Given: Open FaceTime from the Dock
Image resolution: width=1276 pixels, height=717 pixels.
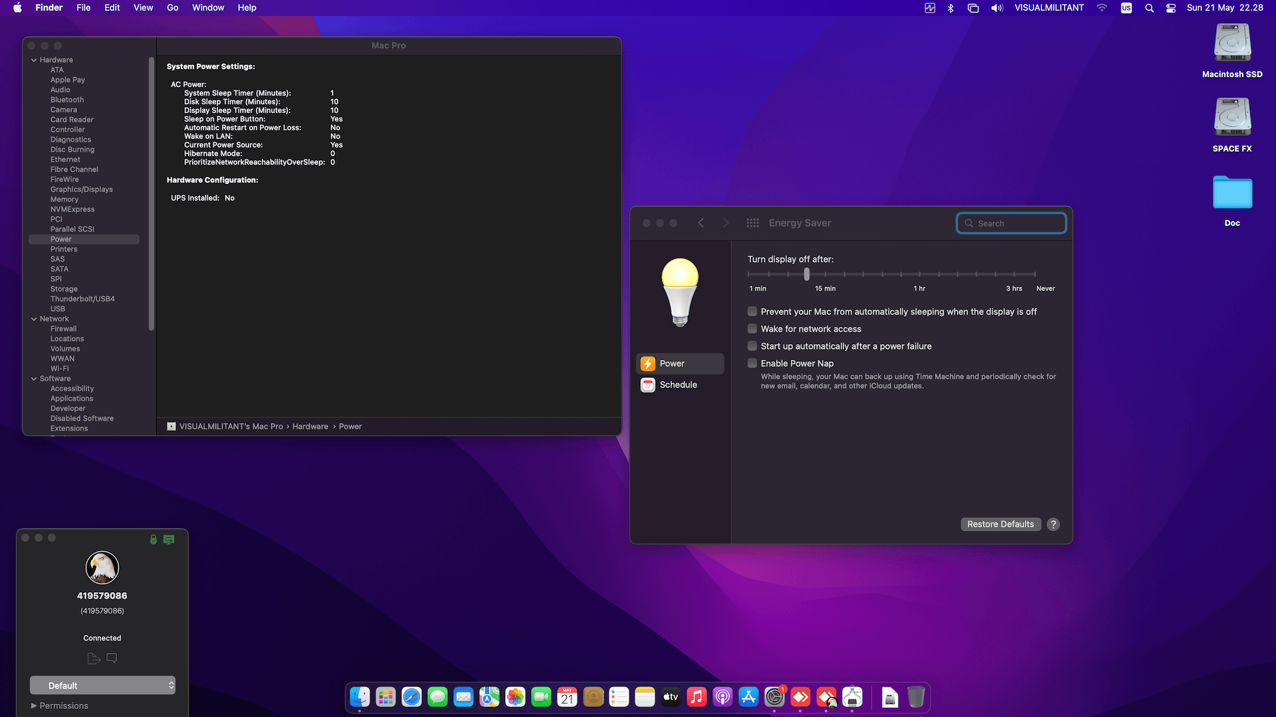Looking at the screenshot, I should (541, 697).
